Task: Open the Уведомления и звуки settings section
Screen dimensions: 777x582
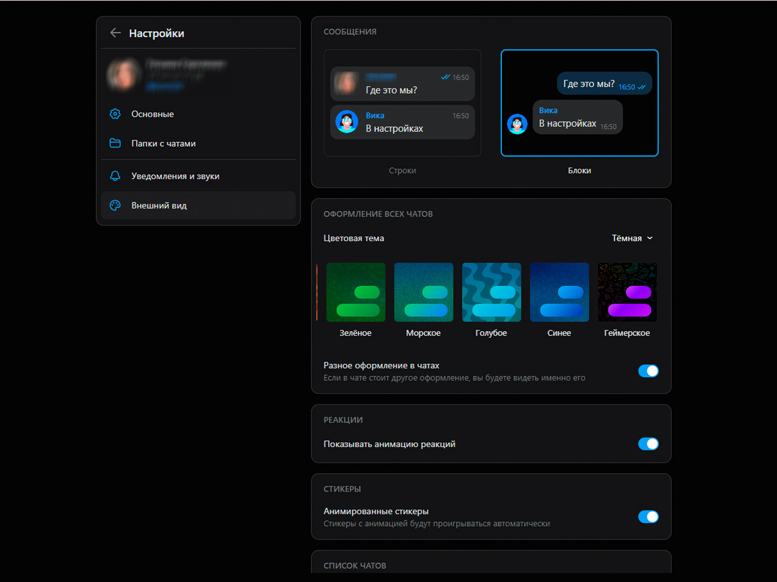Action: point(175,176)
